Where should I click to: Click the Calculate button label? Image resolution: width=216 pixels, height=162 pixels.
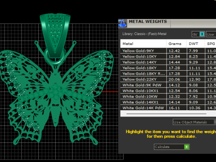click(x=162, y=147)
